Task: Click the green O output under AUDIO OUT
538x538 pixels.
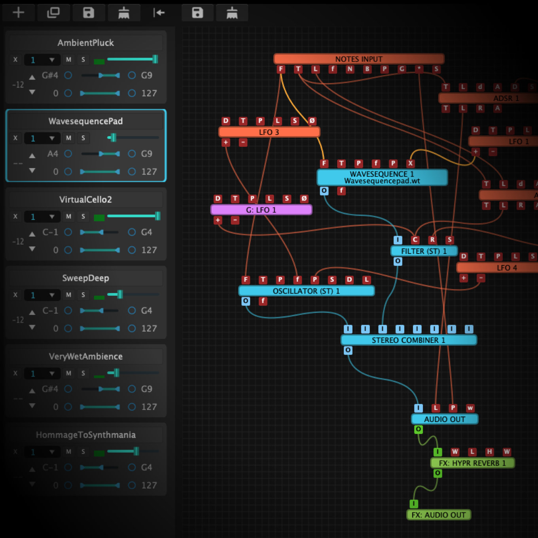Action: tap(418, 429)
